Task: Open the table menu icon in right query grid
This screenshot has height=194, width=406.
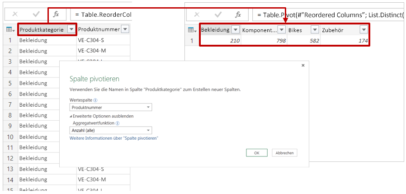Action: click(192, 30)
